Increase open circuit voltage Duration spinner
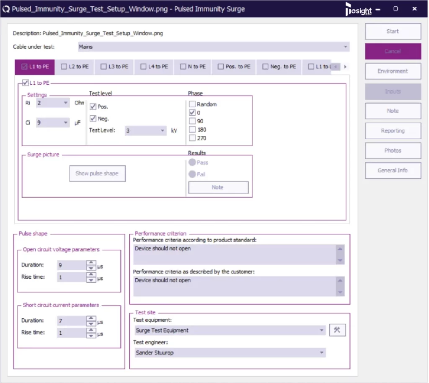Image resolution: width=429 pixels, height=383 pixels. (x=90, y=263)
